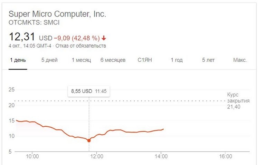Click the end of the price line
The width and height of the screenshot is (259, 165).
(x=163, y=129)
